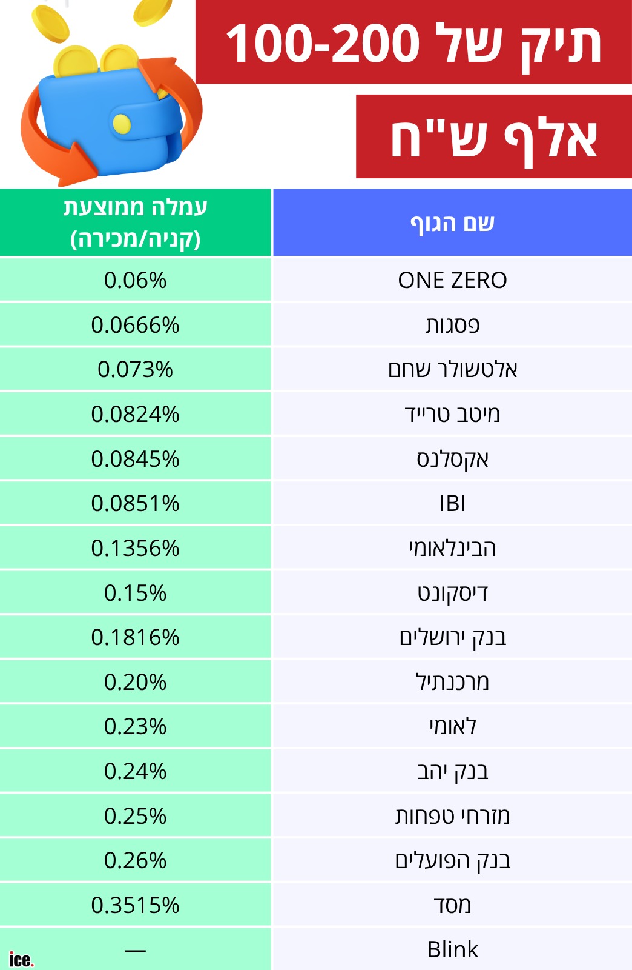Click the red אלף ש"ח banner
The image size is (632, 970).
pos(494,136)
